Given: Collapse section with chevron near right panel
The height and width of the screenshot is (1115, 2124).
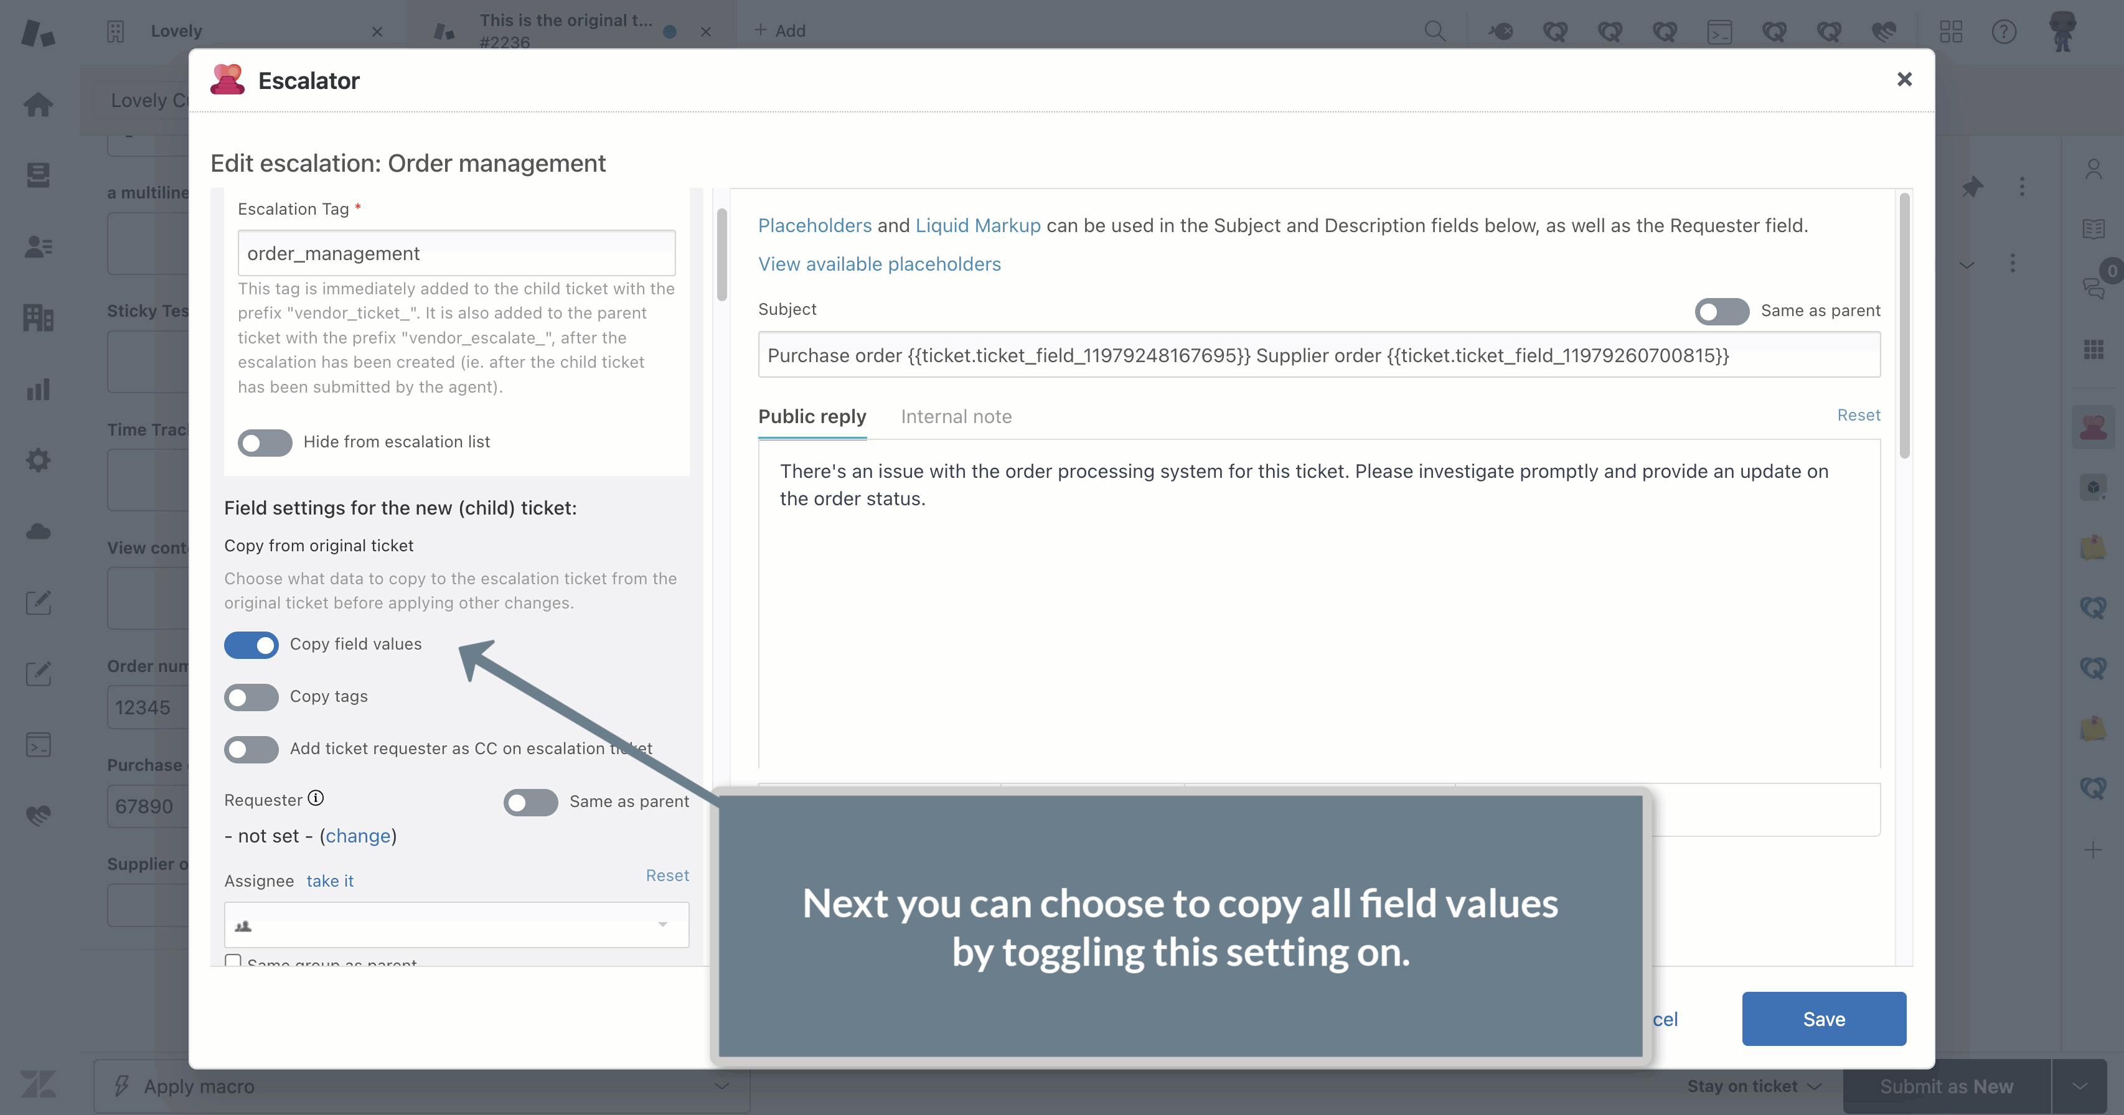Looking at the screenshot, I should (1967, 264).
